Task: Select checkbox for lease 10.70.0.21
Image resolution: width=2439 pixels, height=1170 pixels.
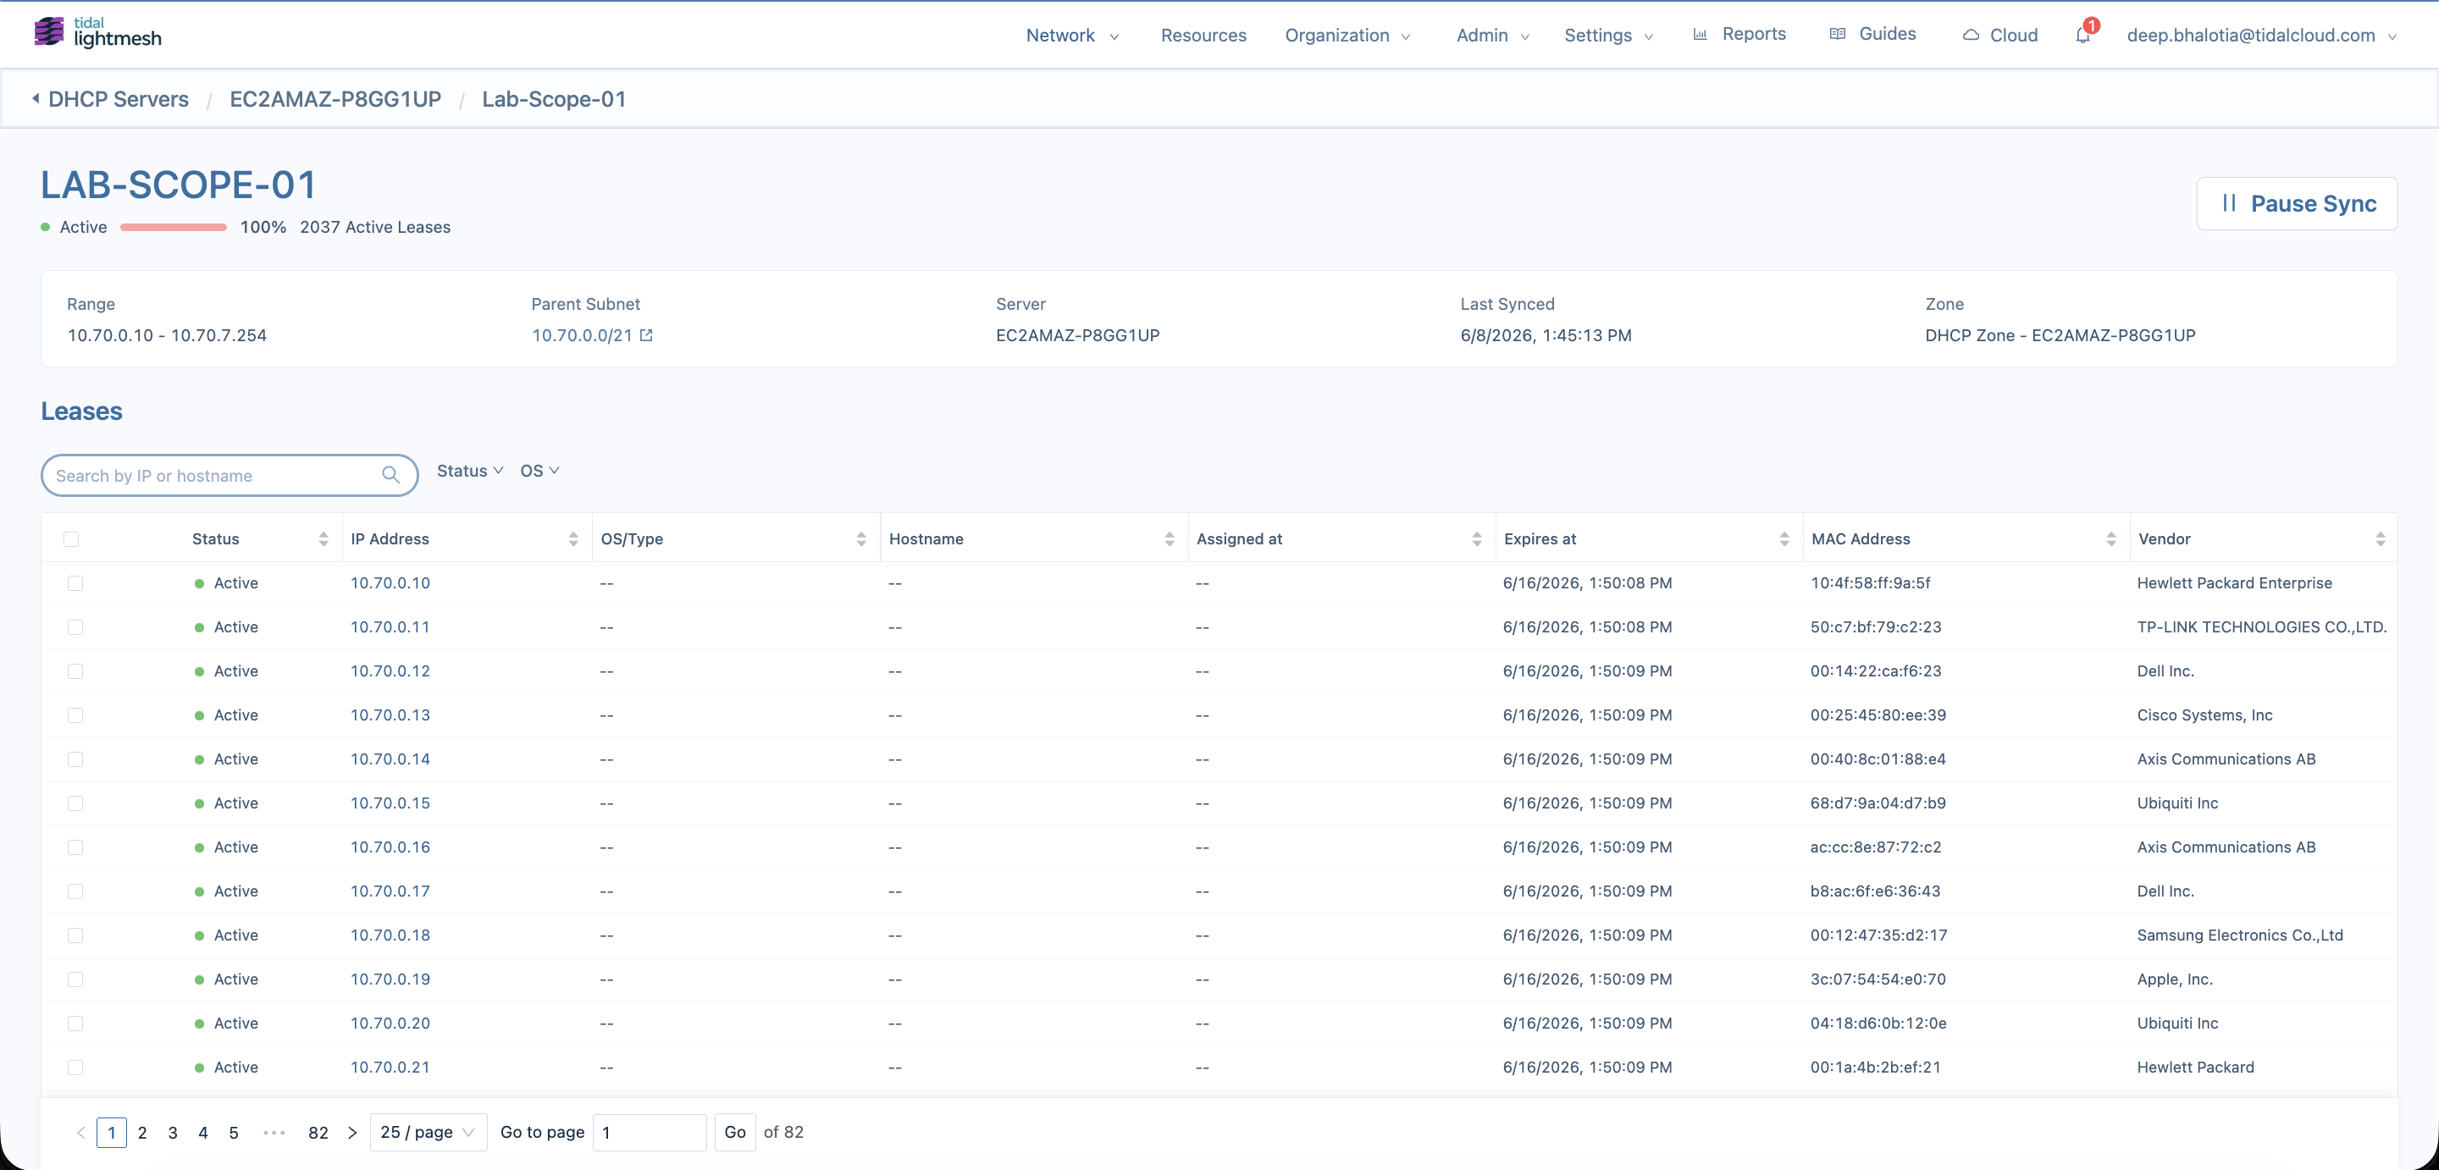Action: (75, 1067)
